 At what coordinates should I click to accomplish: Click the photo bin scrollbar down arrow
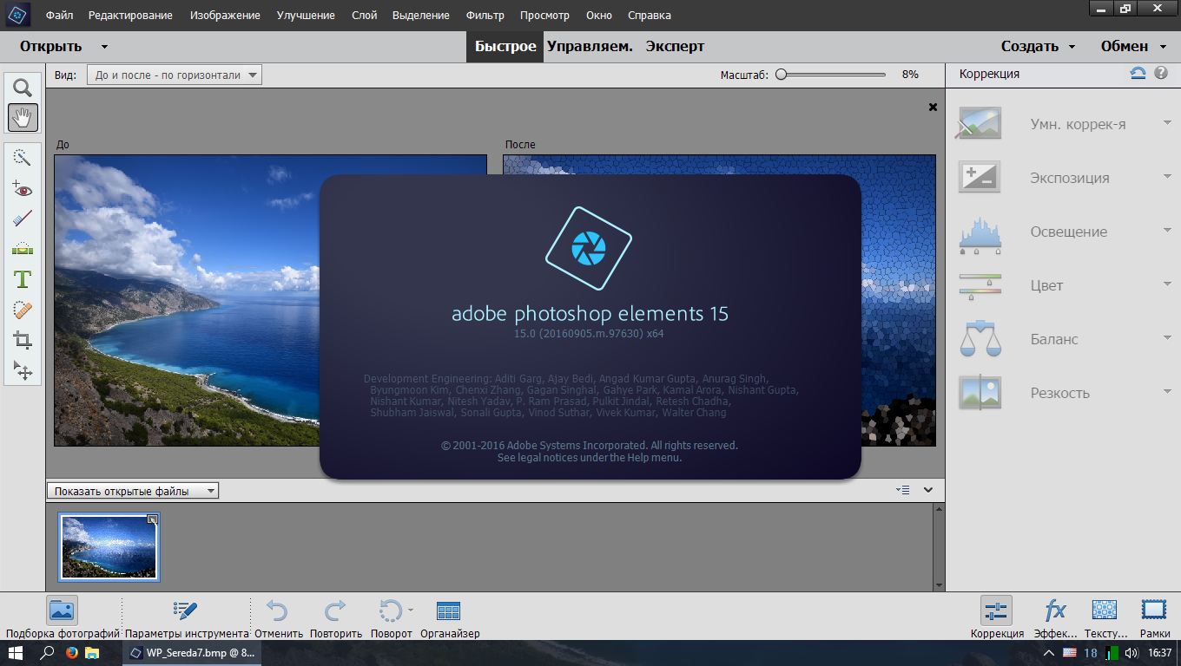coord(939,585)
